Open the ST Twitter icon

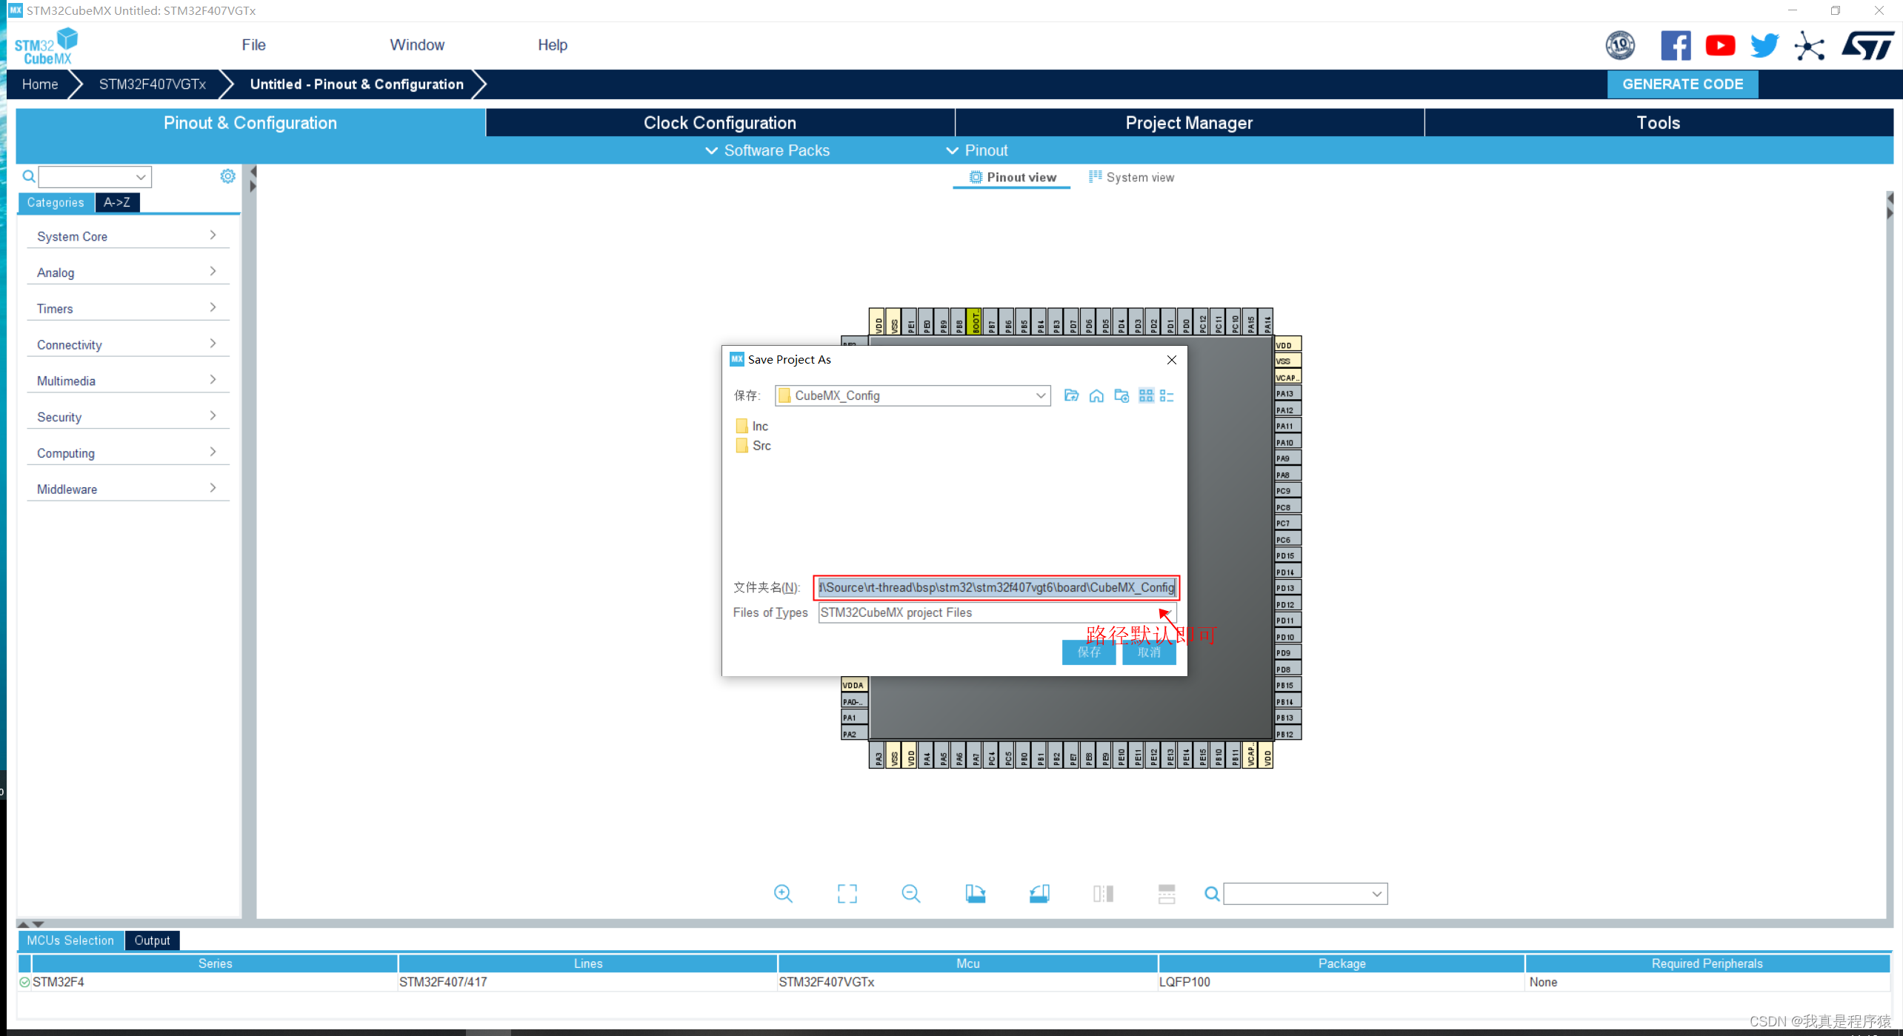coord(1764,46)
